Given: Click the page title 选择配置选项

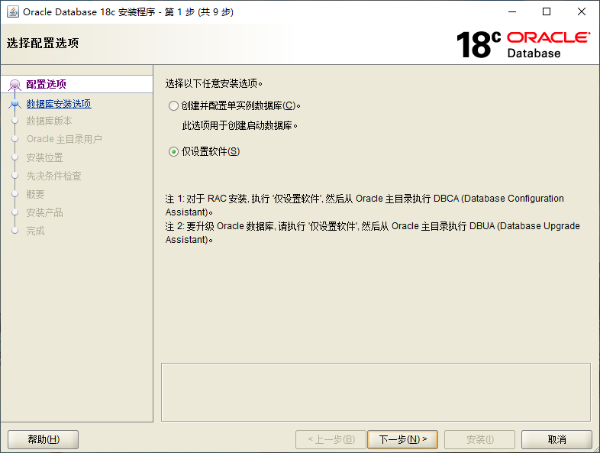Looking at the screenshot, I should [x=43, y=43].
